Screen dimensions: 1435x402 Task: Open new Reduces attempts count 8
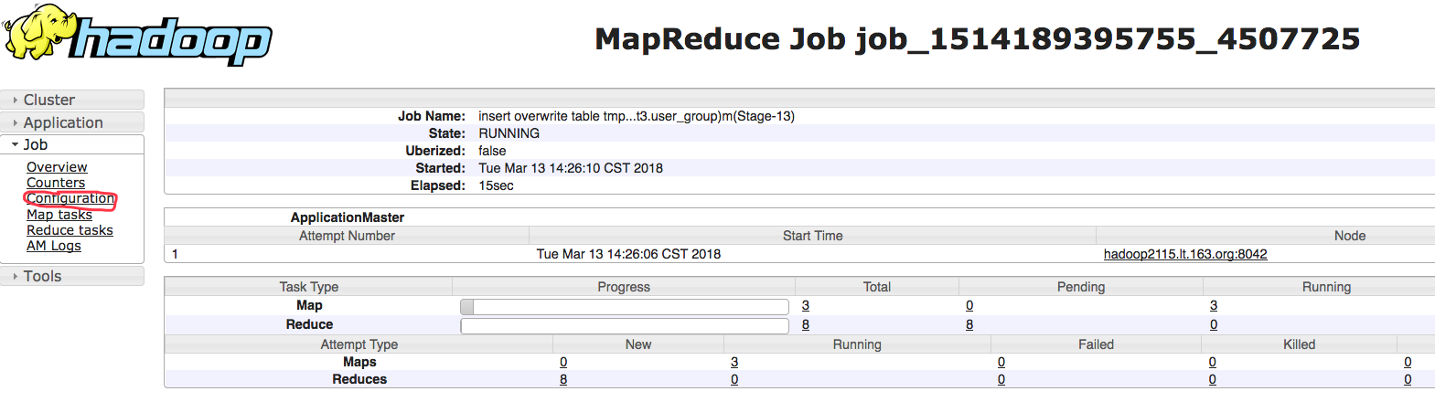(x=563, y=379)
